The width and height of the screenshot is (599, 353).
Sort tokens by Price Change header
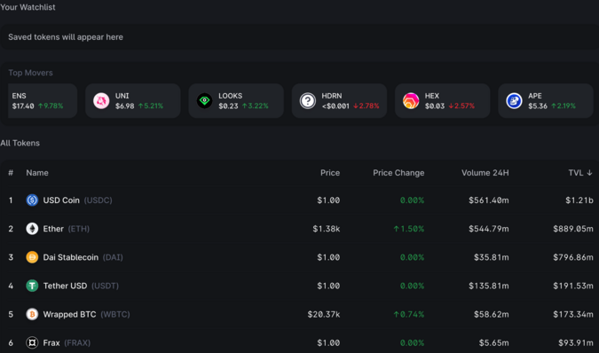(398, 173)
